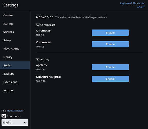Go to Backups section
This screenshot has width=148, height=129.
pos(15,74)
